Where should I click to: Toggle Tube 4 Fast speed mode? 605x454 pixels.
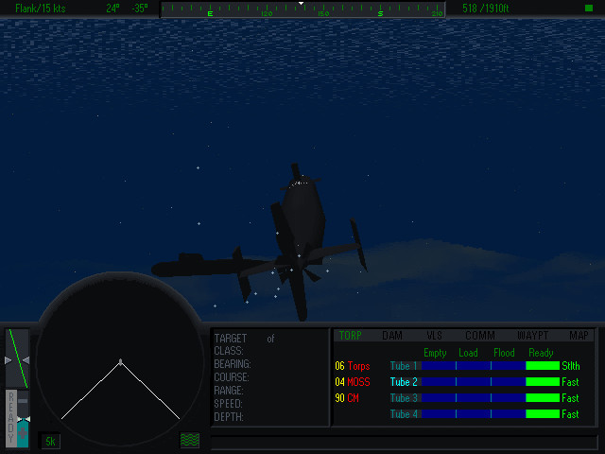click(x=570, y=414)
